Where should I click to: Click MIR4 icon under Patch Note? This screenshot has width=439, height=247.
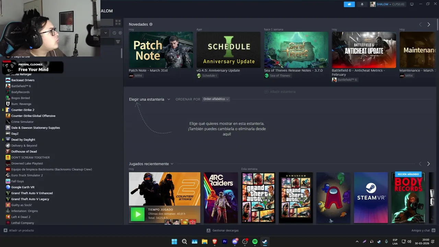coord(131,75)
